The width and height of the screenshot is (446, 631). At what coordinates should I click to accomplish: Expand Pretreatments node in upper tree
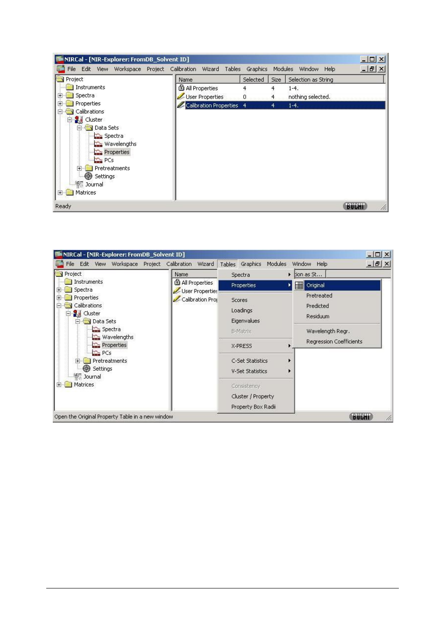(x=79, y=168)
